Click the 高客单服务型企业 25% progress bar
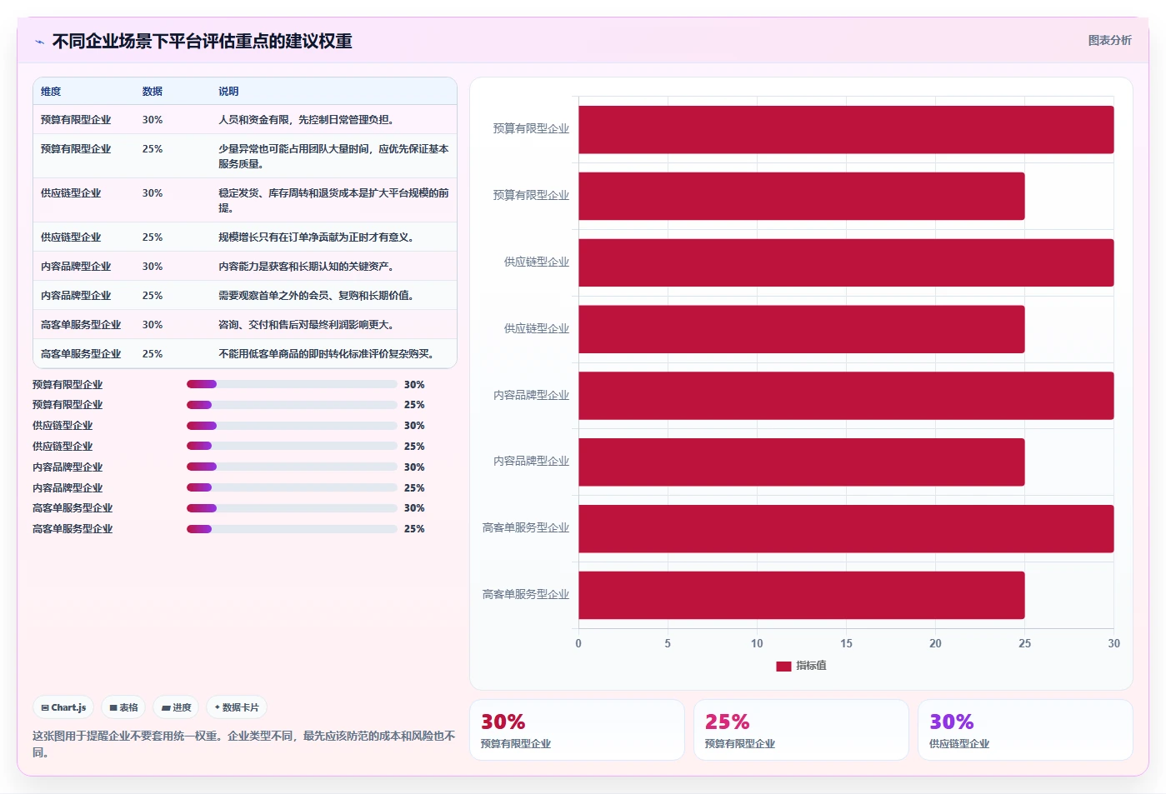Image resolution: width=1166 pixels, height=794 pixels. pos(292,529)
